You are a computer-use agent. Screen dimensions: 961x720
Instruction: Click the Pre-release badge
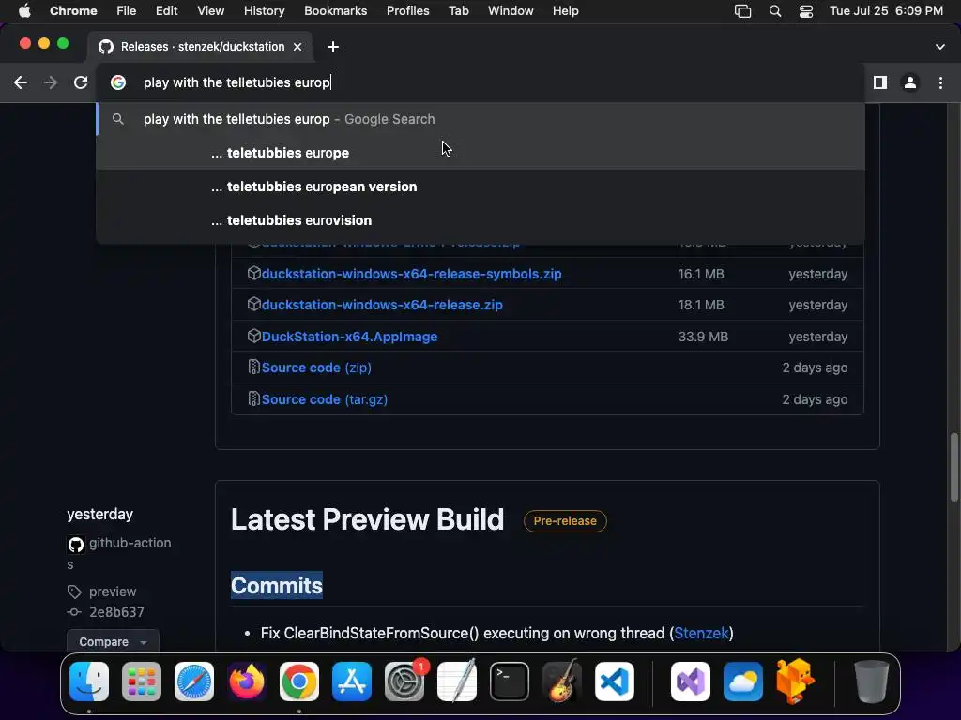[x=564, y=521]
